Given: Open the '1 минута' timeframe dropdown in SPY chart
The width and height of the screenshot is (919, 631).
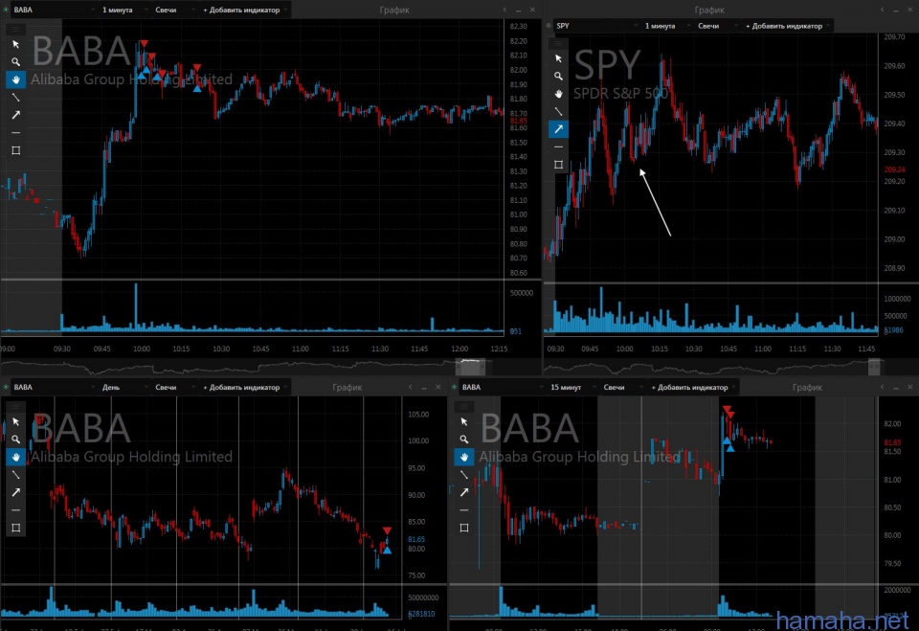Looking at the screenshot, I should pyautogui.click(x=664, y=26).
